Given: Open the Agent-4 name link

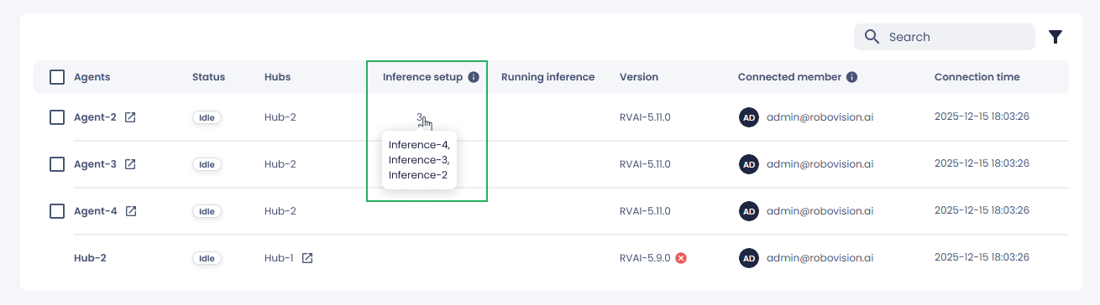Looking at the screenshot, I should [96, 211].
